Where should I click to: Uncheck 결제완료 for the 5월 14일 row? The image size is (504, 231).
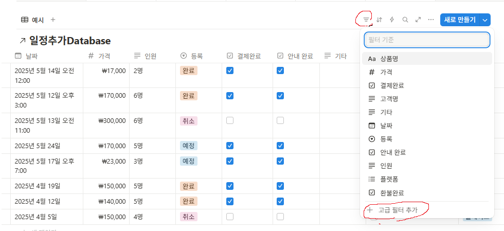click(x=229, y=71)
